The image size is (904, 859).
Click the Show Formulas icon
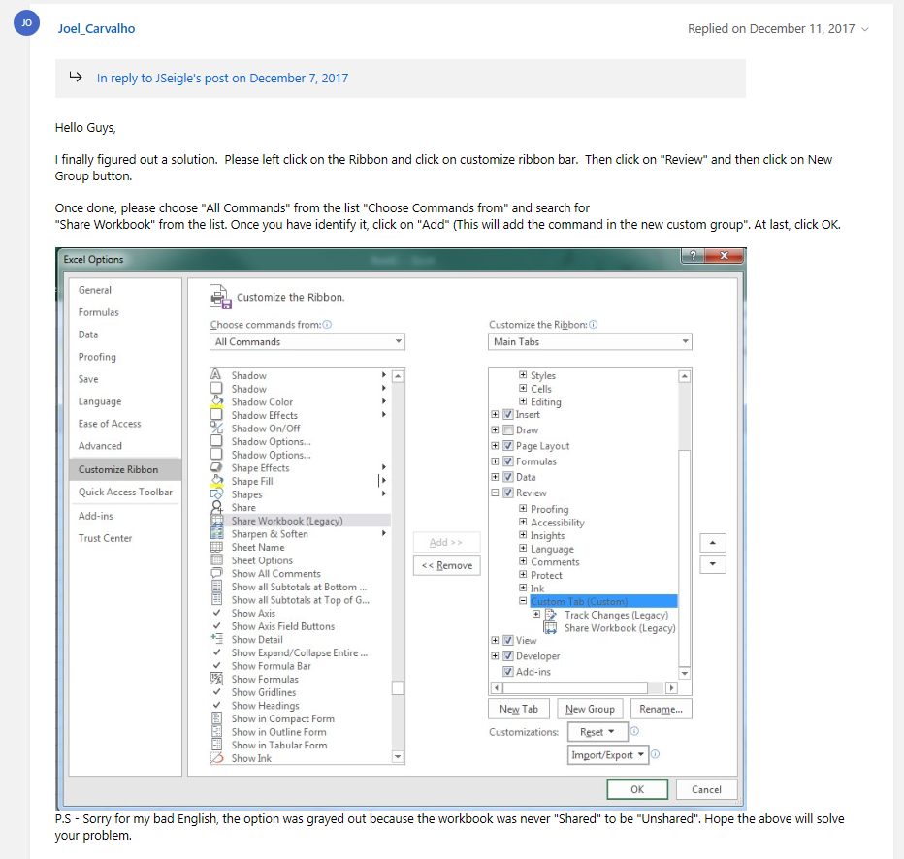[x=216, y=679]
